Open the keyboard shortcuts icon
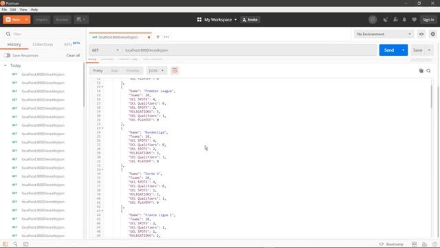This screenshot has width=440, height=248. (424, 244)
